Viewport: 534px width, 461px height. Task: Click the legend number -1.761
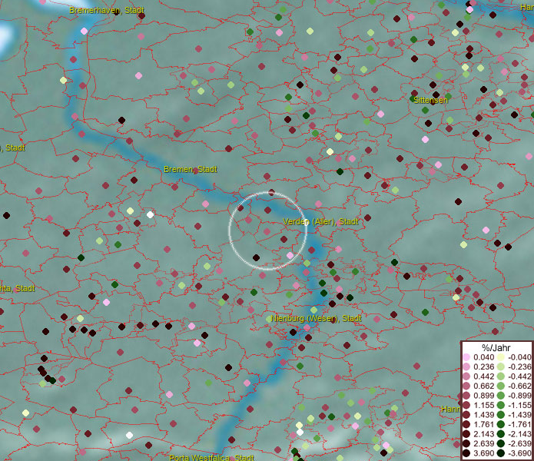[519, 424]
